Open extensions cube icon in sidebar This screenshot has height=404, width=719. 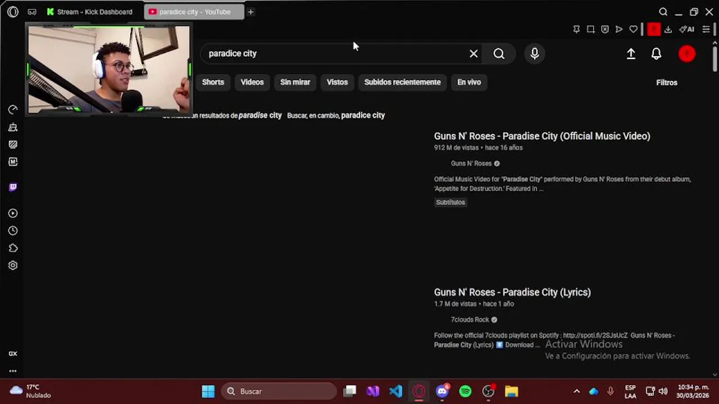point(13,248)
